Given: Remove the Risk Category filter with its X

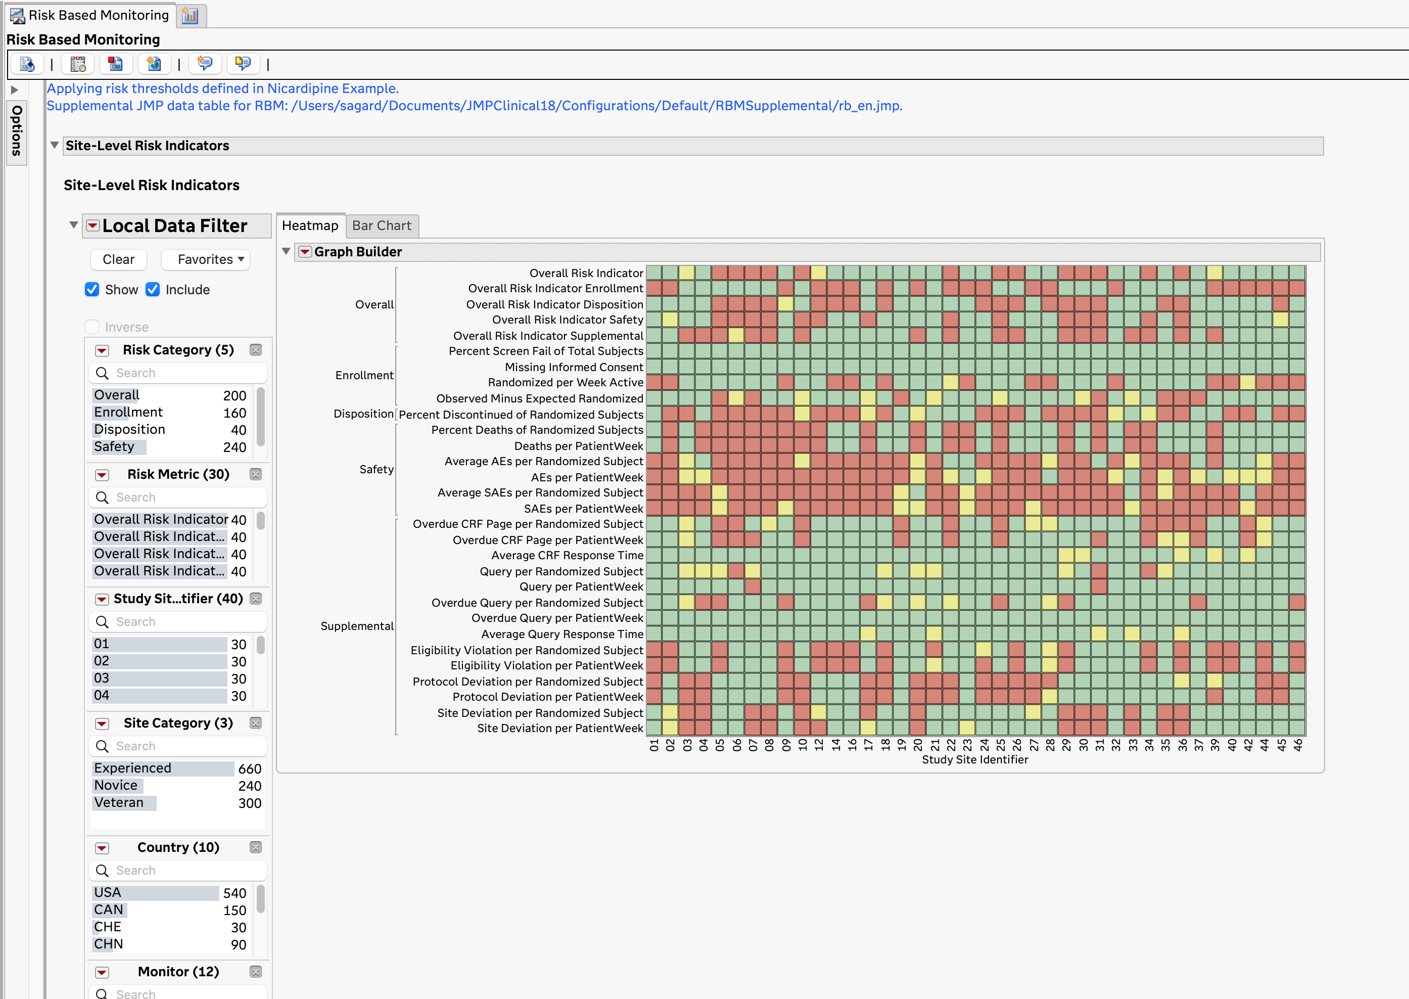Looking at the screenshot, I should click(256, 350).
